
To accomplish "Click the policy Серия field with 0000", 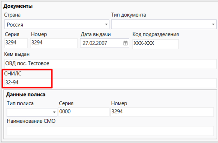I will tap(84, 112).
